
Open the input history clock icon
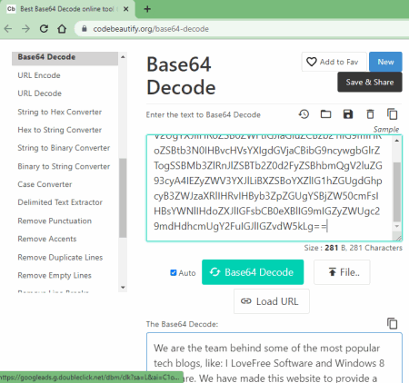(x=304, y=114)
